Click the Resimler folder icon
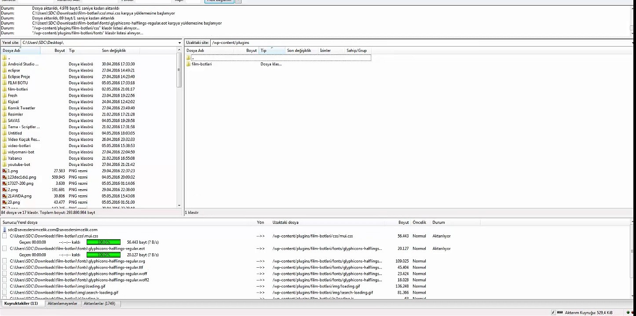This screenshot has height=316, width=636. (x=4, y=114)
